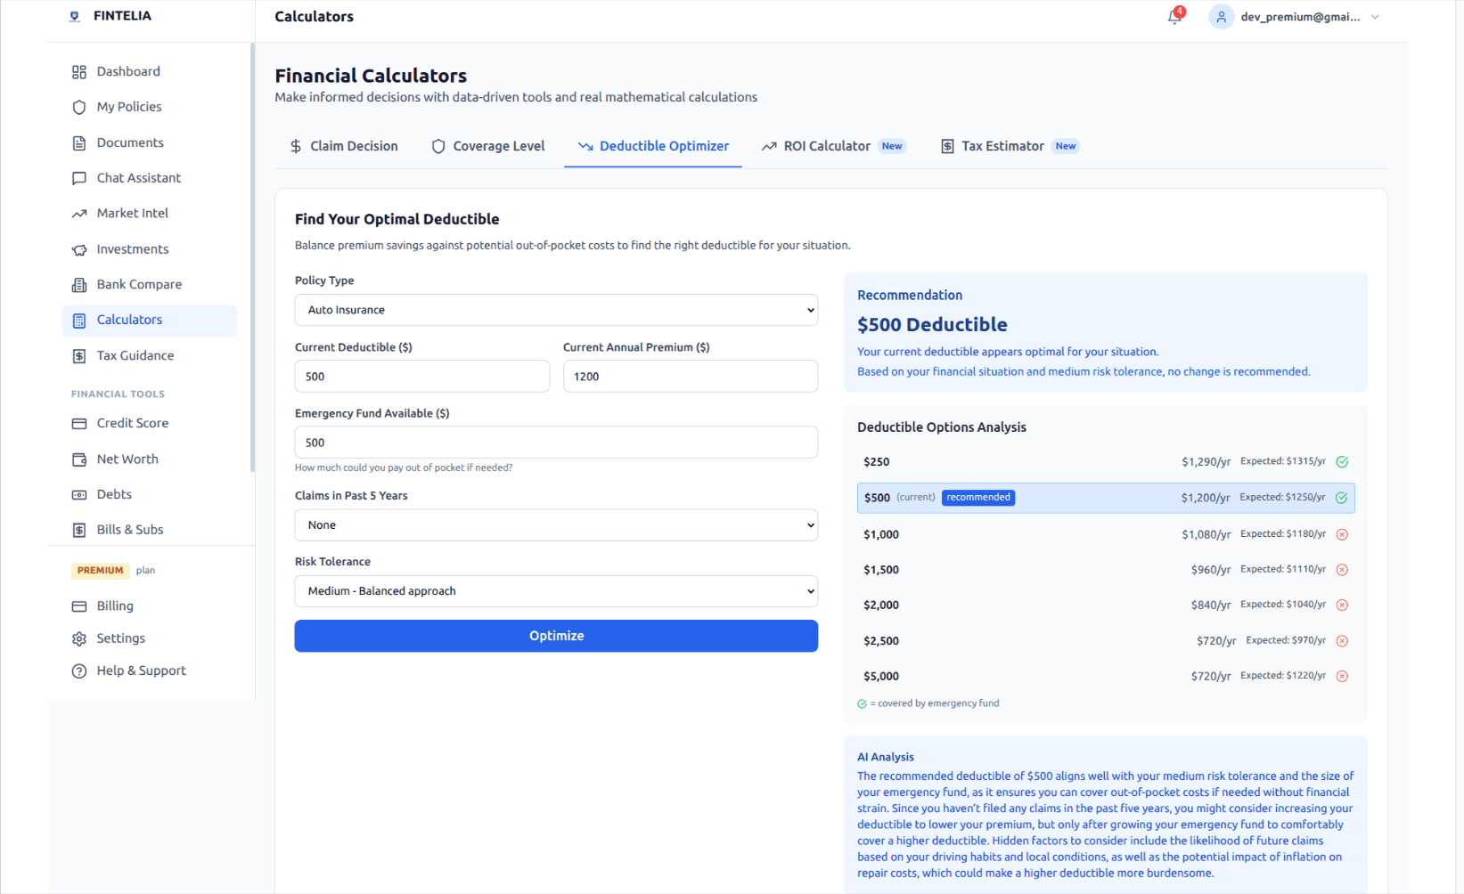
Task: Open the Policy Type dropdown
Action: (556, 310)
